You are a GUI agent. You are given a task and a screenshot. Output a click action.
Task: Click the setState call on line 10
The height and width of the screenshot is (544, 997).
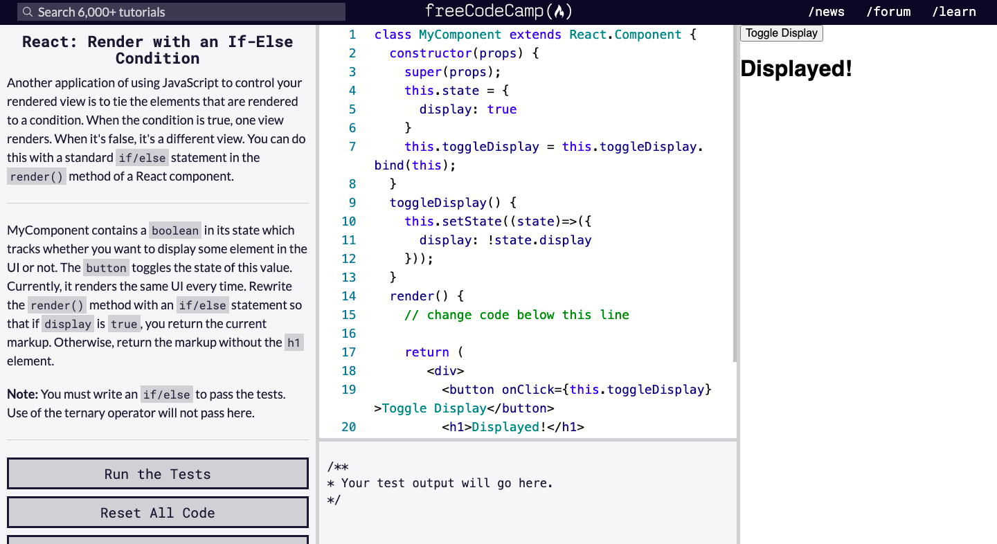[471, 221]
